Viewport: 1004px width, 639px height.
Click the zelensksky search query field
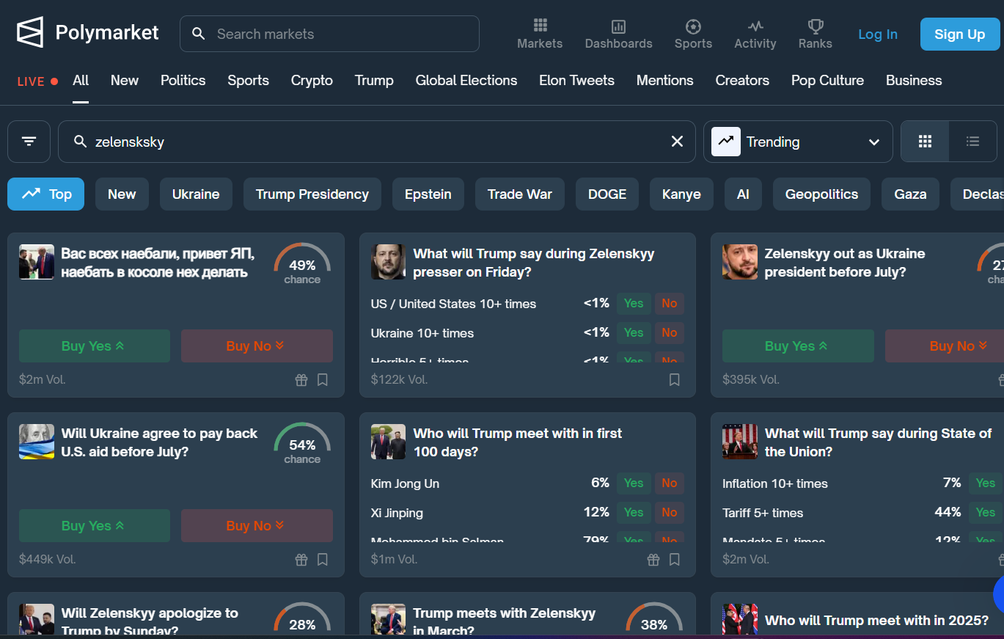[x=377, y=142]
